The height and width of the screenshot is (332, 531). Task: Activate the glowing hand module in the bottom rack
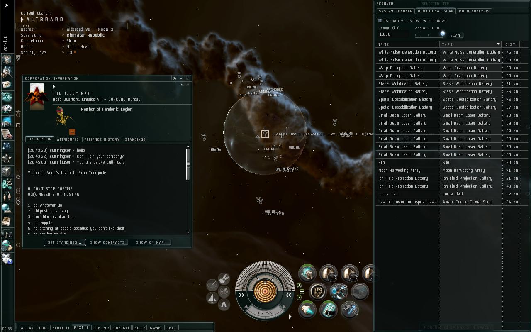pyautogui.click(x=307, y=310)
